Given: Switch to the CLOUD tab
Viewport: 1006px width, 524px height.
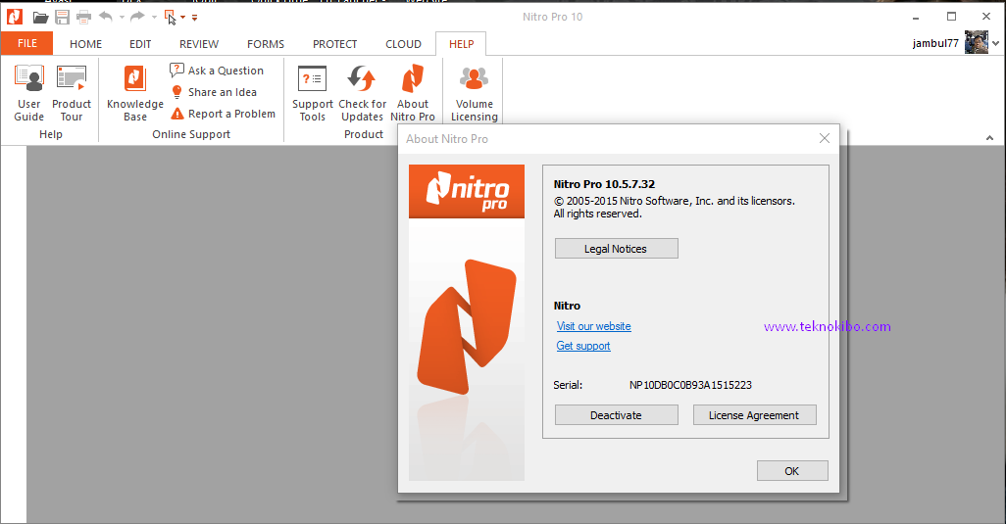Looking at the screenshot, I should point(404,44).
